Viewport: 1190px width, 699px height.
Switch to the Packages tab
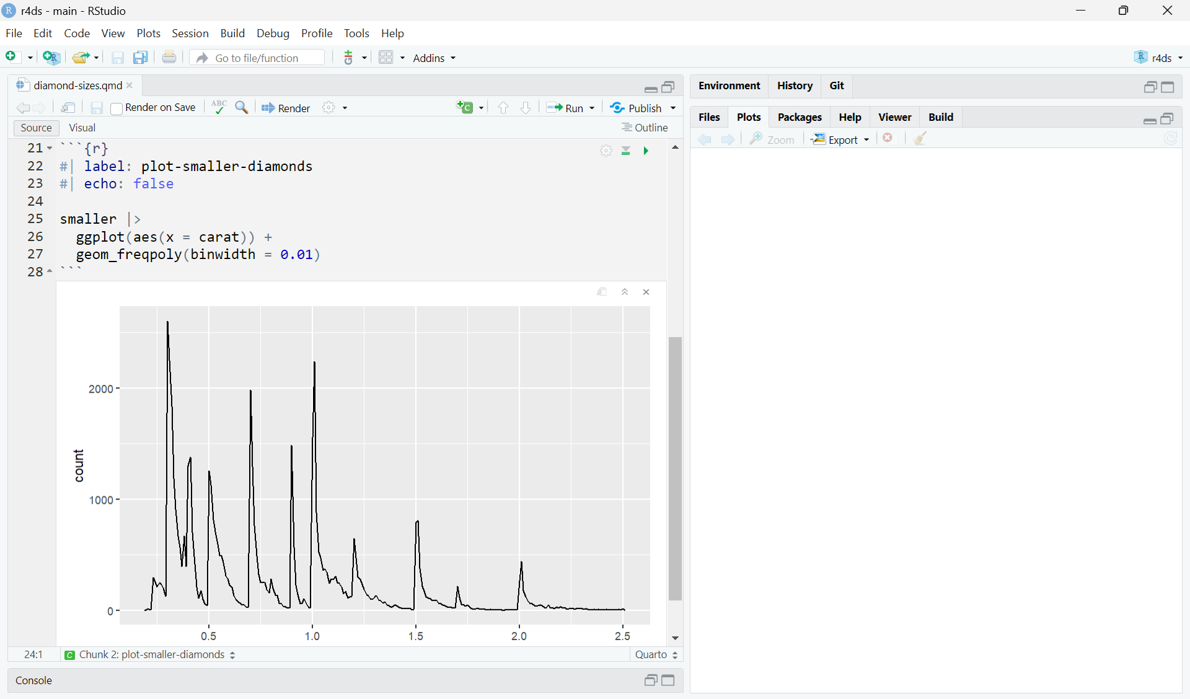800,117
